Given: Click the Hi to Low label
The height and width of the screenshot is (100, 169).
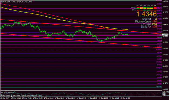Looking at the screenshot, I should coord(145,24).
